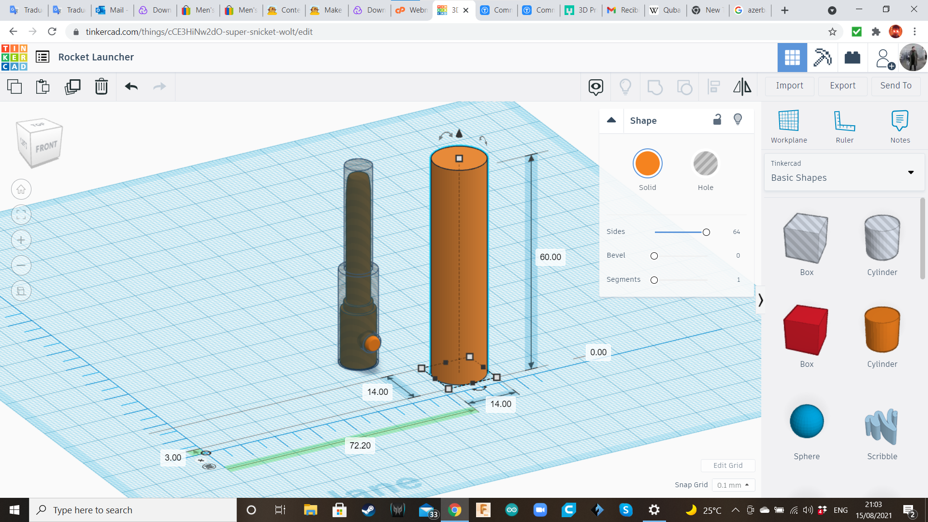Open Edit Grid settings
Image resolution: width=928 pixels, height=522 pixels.
[728, 465]
